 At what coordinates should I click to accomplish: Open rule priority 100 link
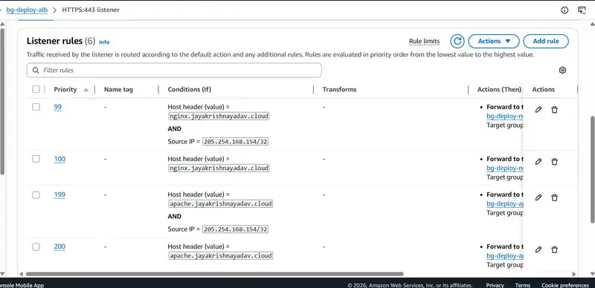pos(59,159)
